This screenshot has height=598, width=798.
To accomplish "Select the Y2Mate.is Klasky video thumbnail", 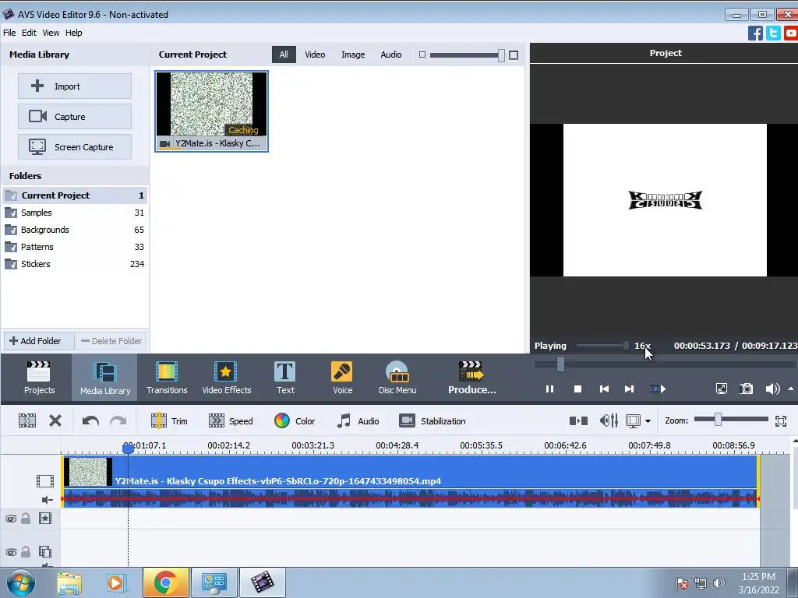I will click(x=211, y=111).
